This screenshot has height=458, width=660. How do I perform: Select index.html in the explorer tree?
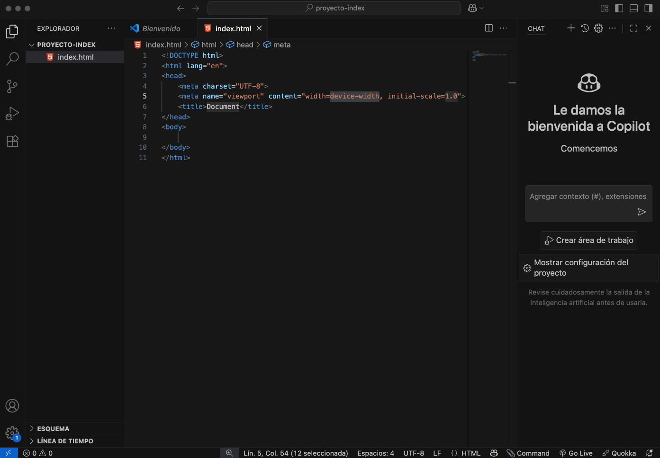point(75,57)
